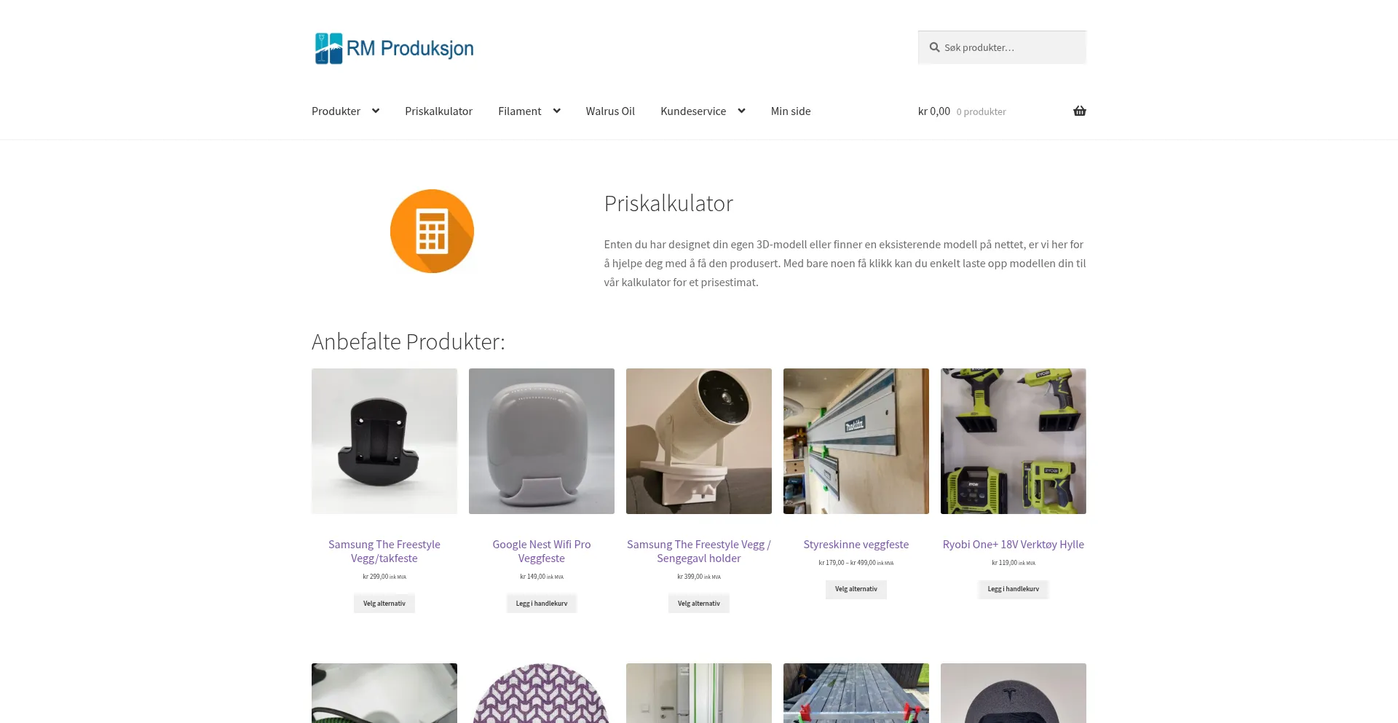Image resolution: width=1398 pixels, height=723 pixels.
Task: Add Ryobi One+ Verktøy Hylle to cart
Action: tap(1014, 589)
